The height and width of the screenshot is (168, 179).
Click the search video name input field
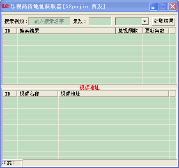pos(49,21)
